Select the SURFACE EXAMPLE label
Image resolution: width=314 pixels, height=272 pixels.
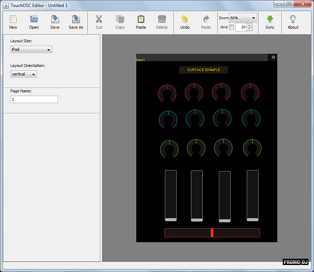coord(204,70)
